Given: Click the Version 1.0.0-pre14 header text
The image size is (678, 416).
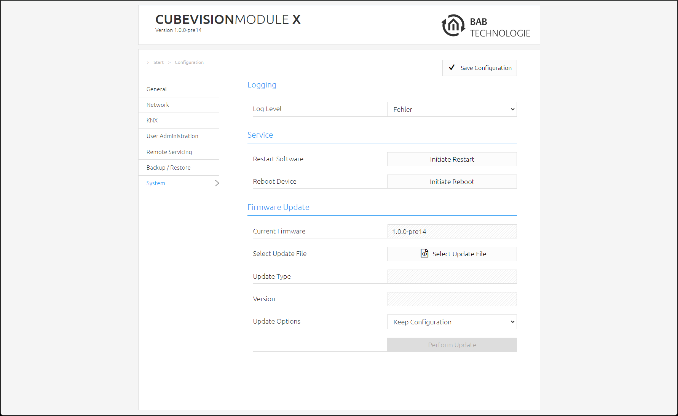Looking at the screenshot, I should tap(178, 30).
